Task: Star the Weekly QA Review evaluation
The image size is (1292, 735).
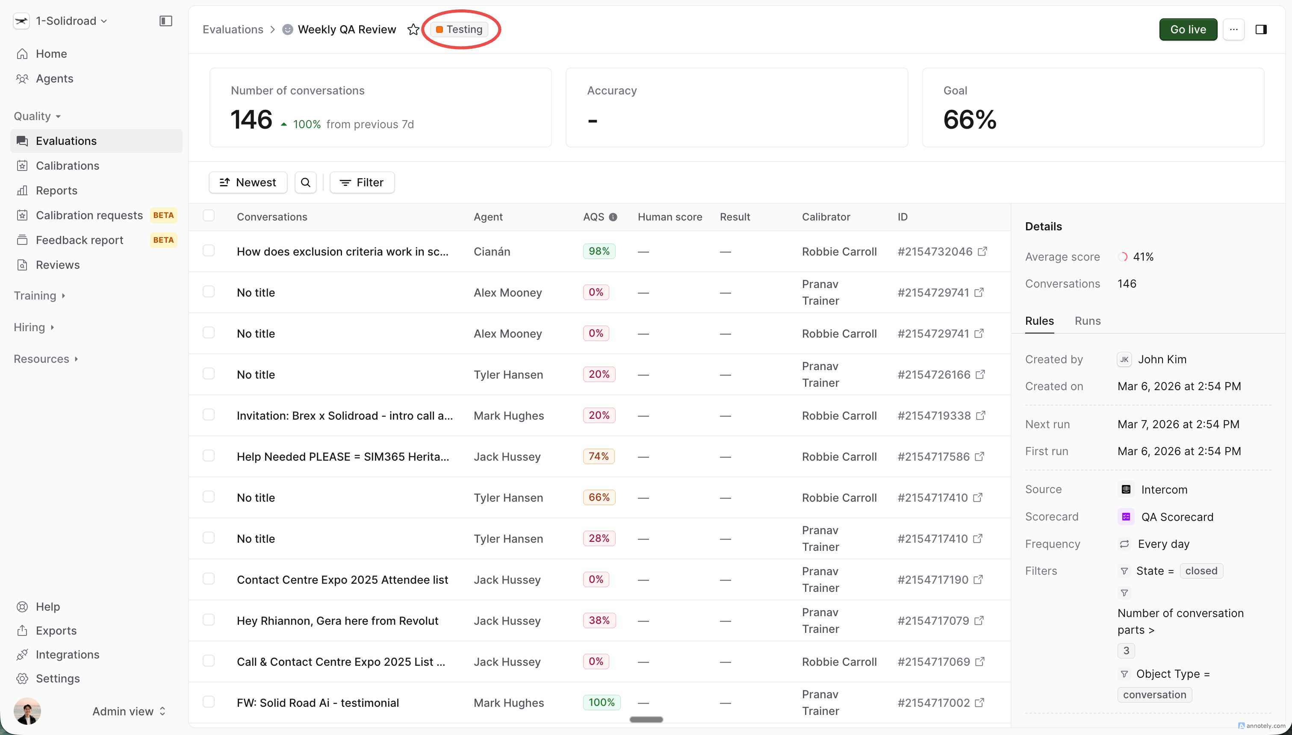Action: click(413, 29)
